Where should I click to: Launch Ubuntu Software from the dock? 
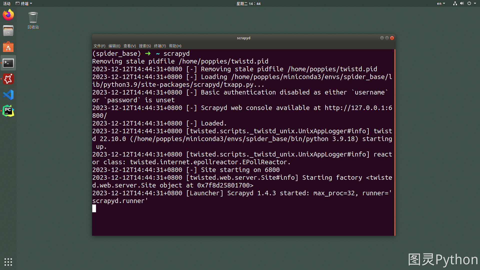point(8,47)
